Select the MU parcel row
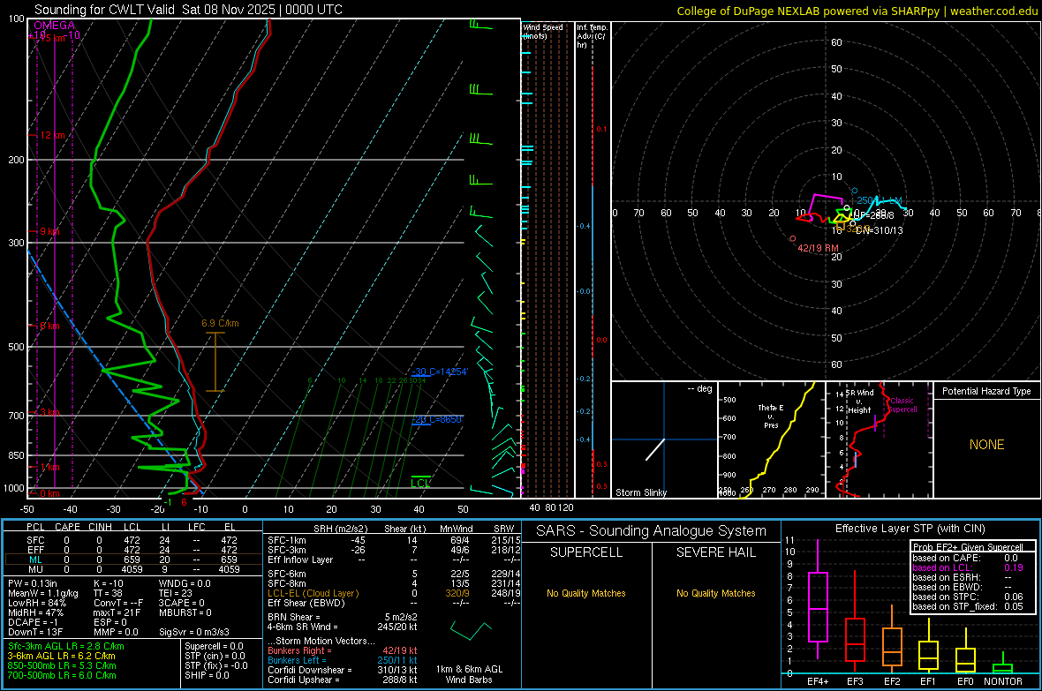1042x691 pixels. 132,568
